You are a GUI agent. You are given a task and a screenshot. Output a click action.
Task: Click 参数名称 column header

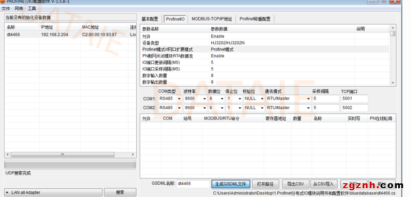[x=175, y=29]
